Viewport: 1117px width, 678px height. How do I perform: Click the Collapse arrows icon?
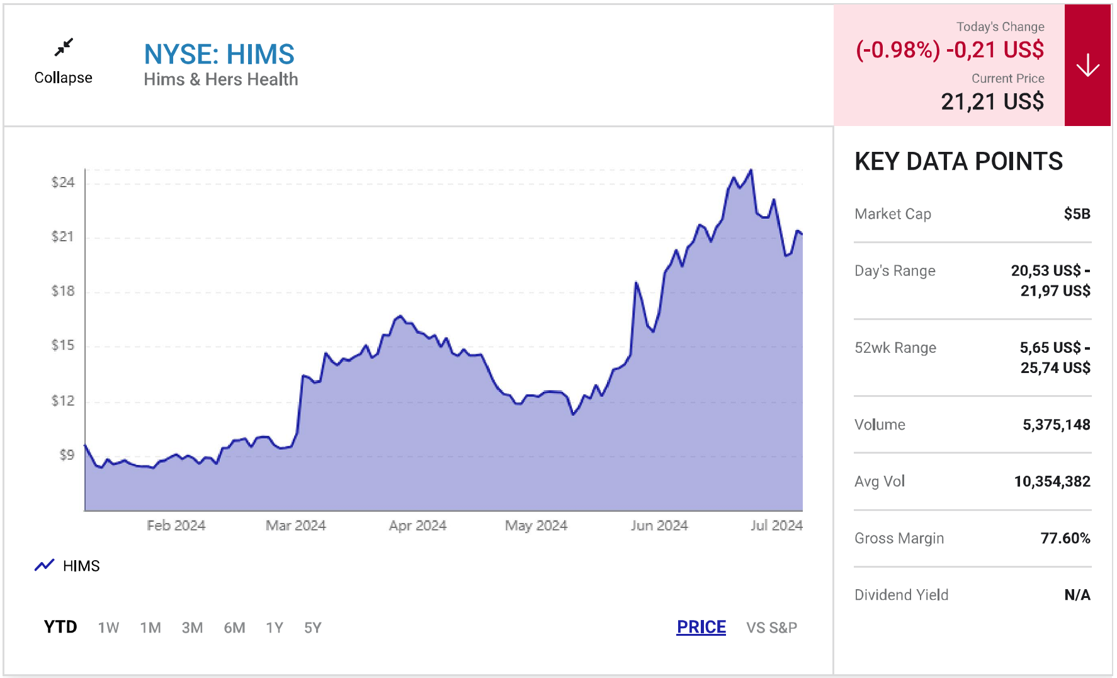click(x=64, y=47)
